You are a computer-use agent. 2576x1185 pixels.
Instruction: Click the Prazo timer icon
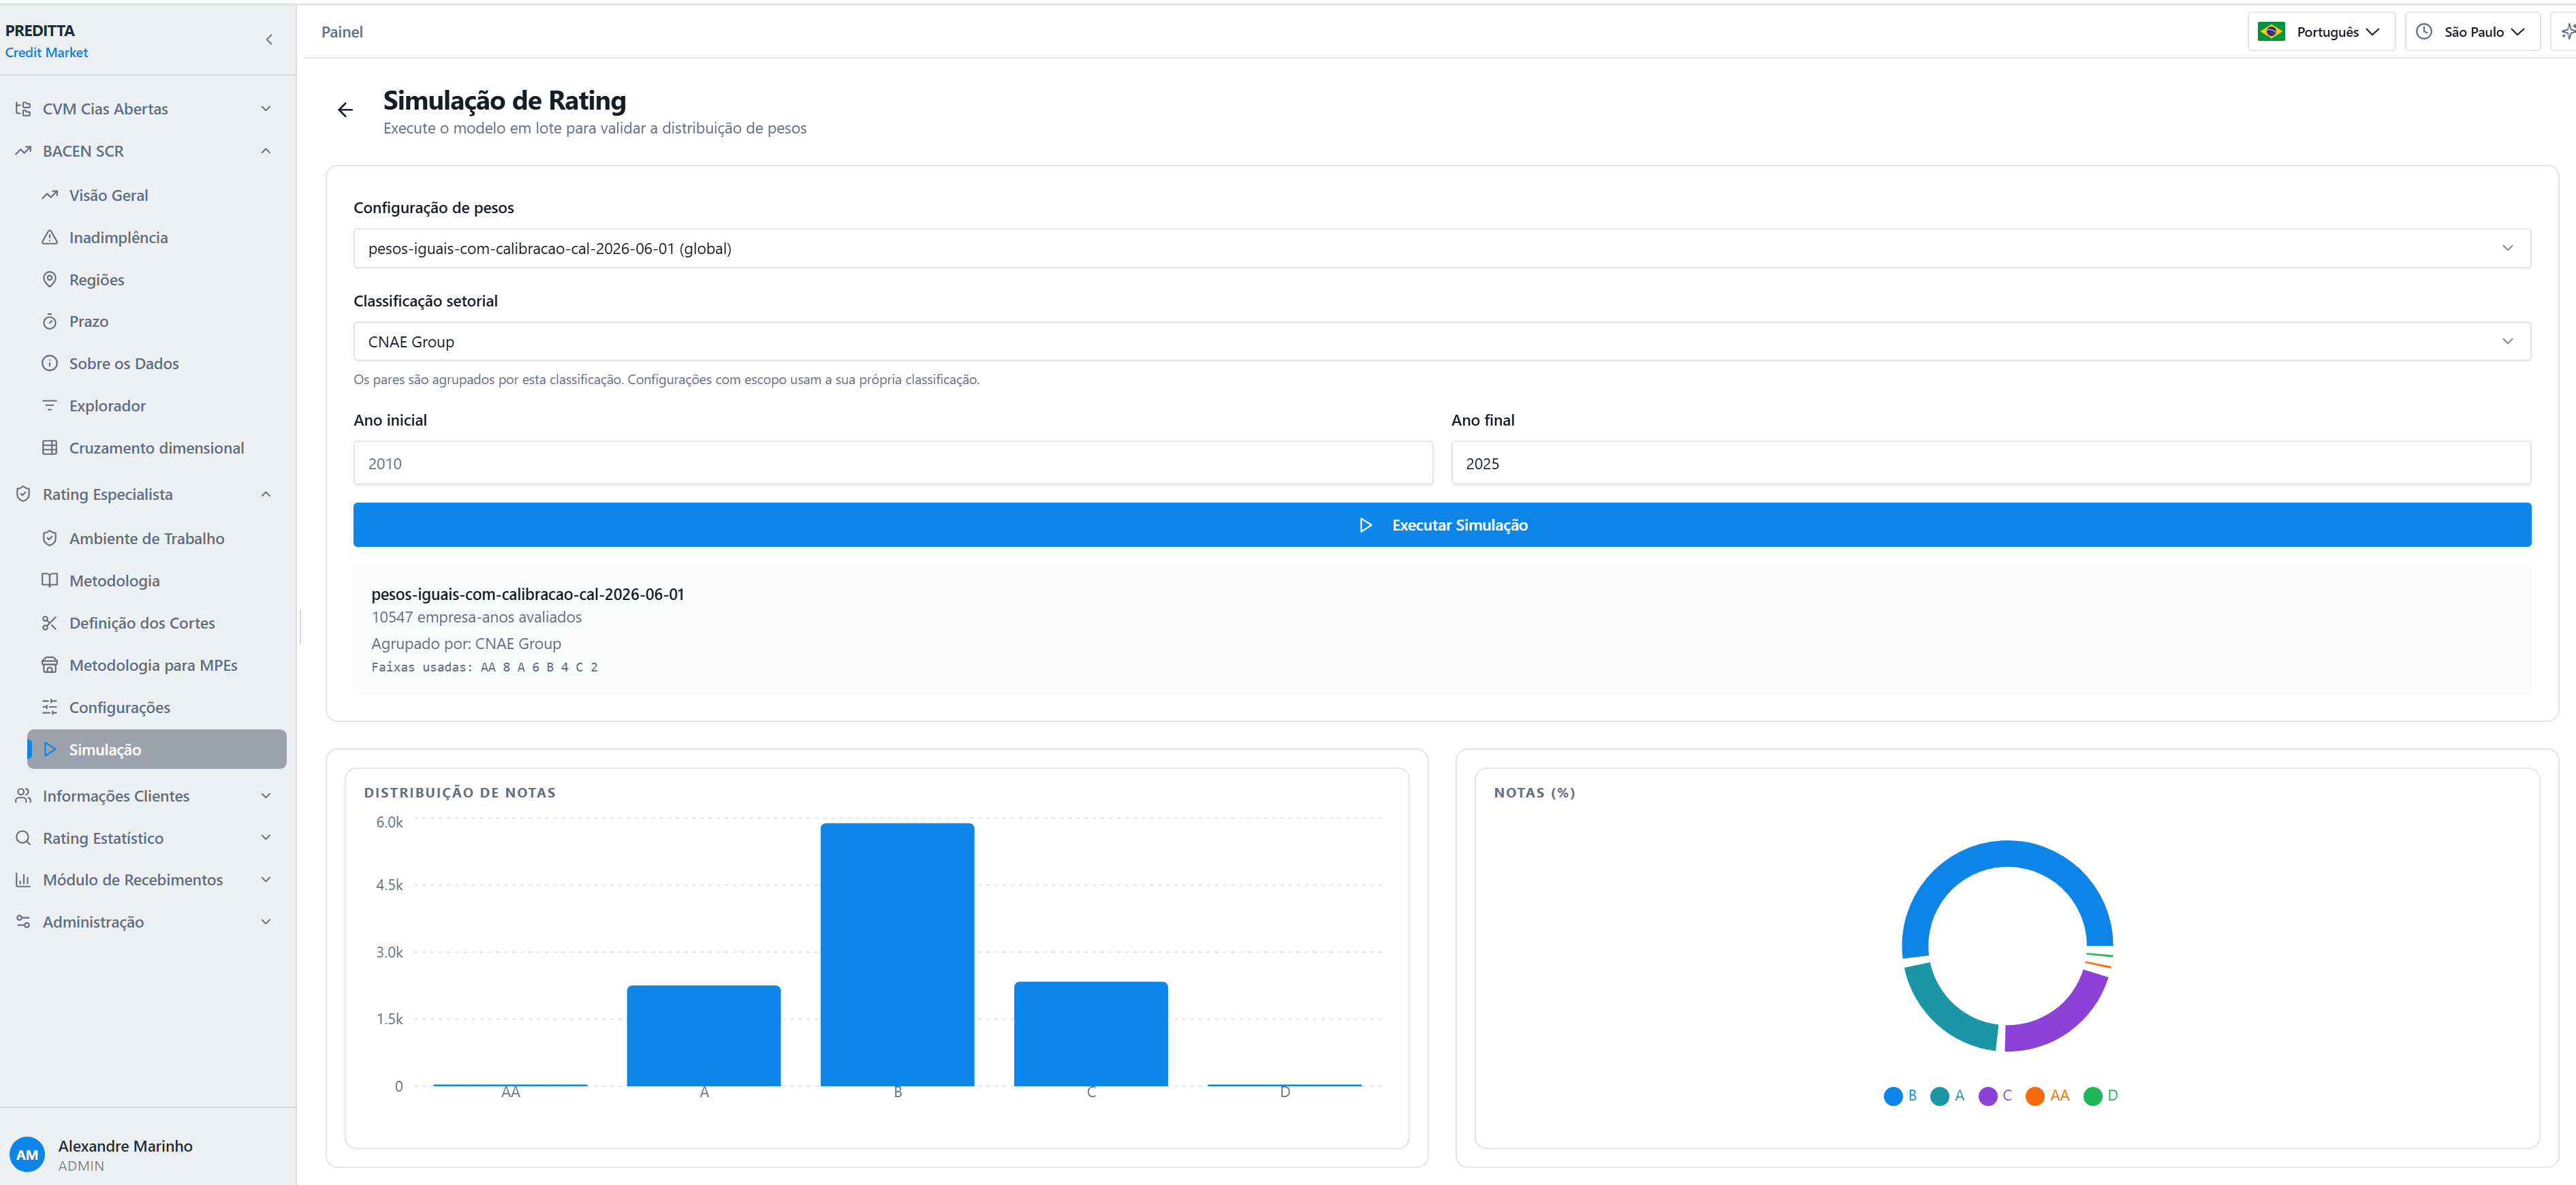(x=50, y=322)
